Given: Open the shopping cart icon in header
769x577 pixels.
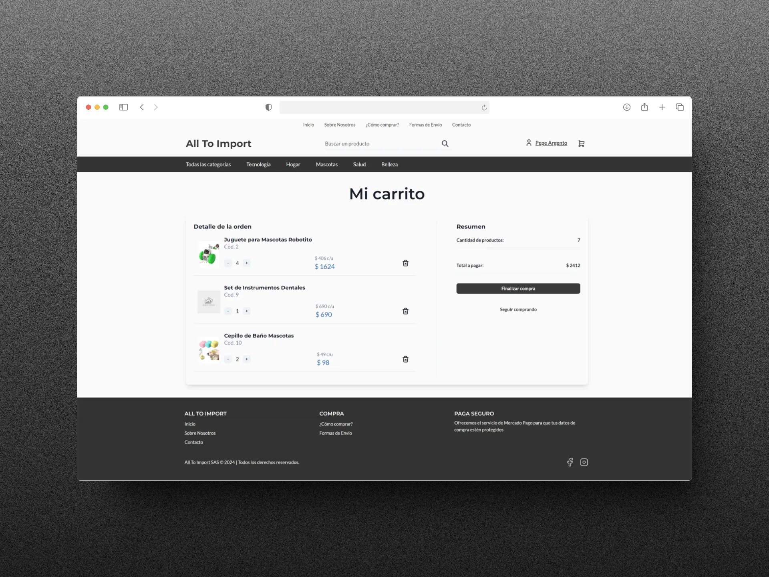Looking at the screenshot, I should coord(581,143).
